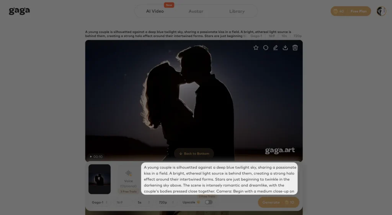Click Back to Bottom button
This screenshot has height=215, width=392.
click(x=194, y=154)
